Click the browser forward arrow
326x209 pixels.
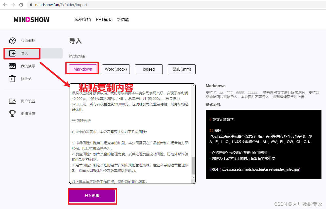tap(13, 5)
